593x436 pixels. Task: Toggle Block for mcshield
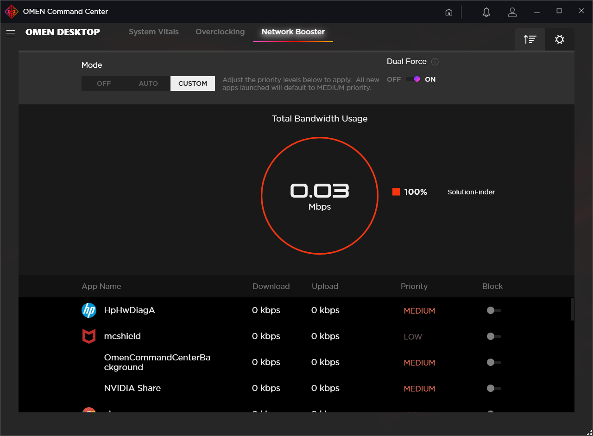coord(494,336)
